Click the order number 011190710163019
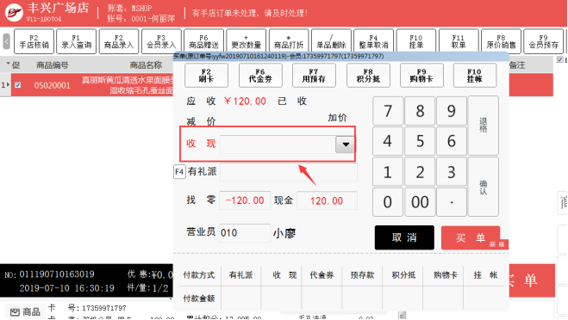 pos(57,274)
